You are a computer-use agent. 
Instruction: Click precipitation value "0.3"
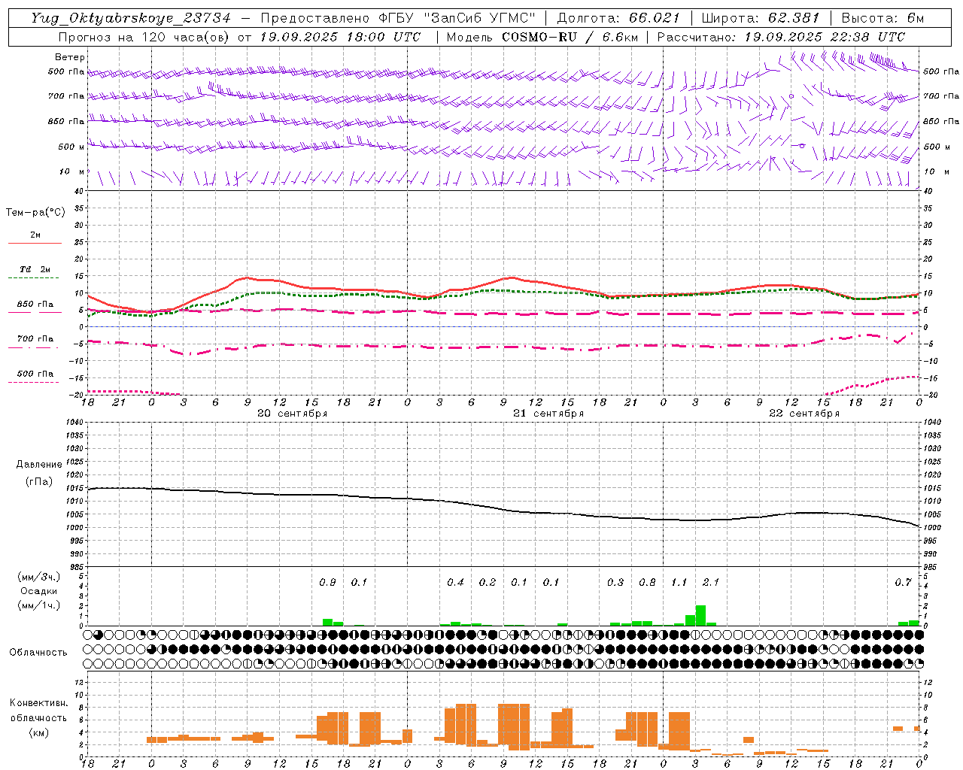coord(615,583)
